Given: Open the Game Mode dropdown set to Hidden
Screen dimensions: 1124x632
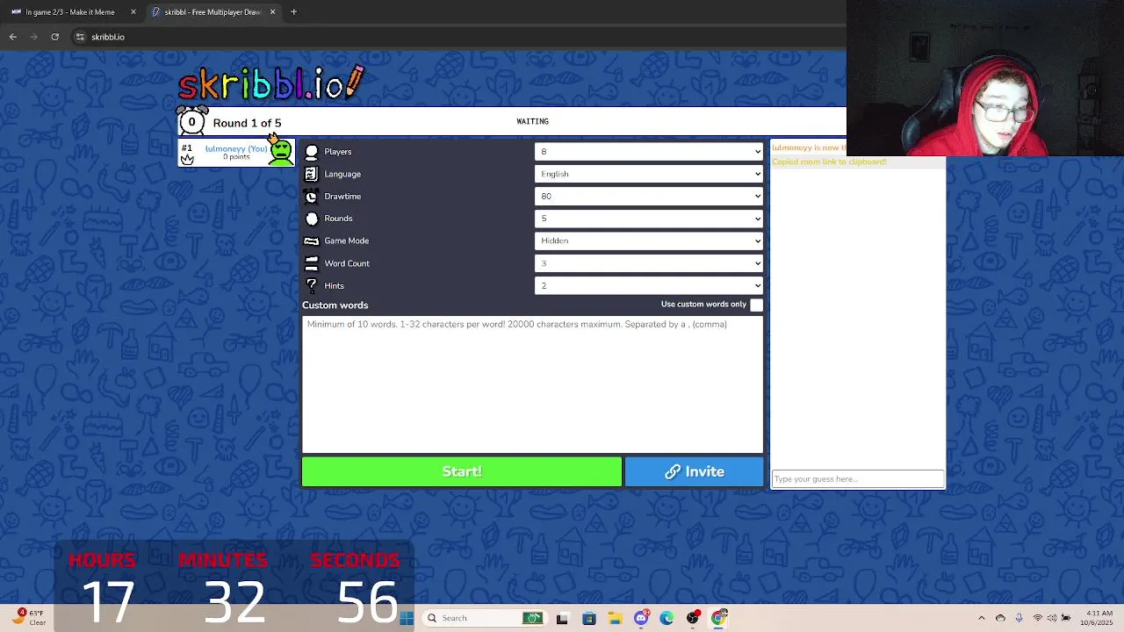Looking at the screenshot, I should [649, 241].
